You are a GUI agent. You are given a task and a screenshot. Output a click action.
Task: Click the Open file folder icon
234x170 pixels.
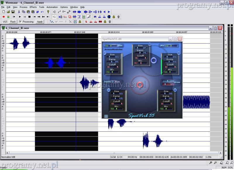(x=8, y=12)
